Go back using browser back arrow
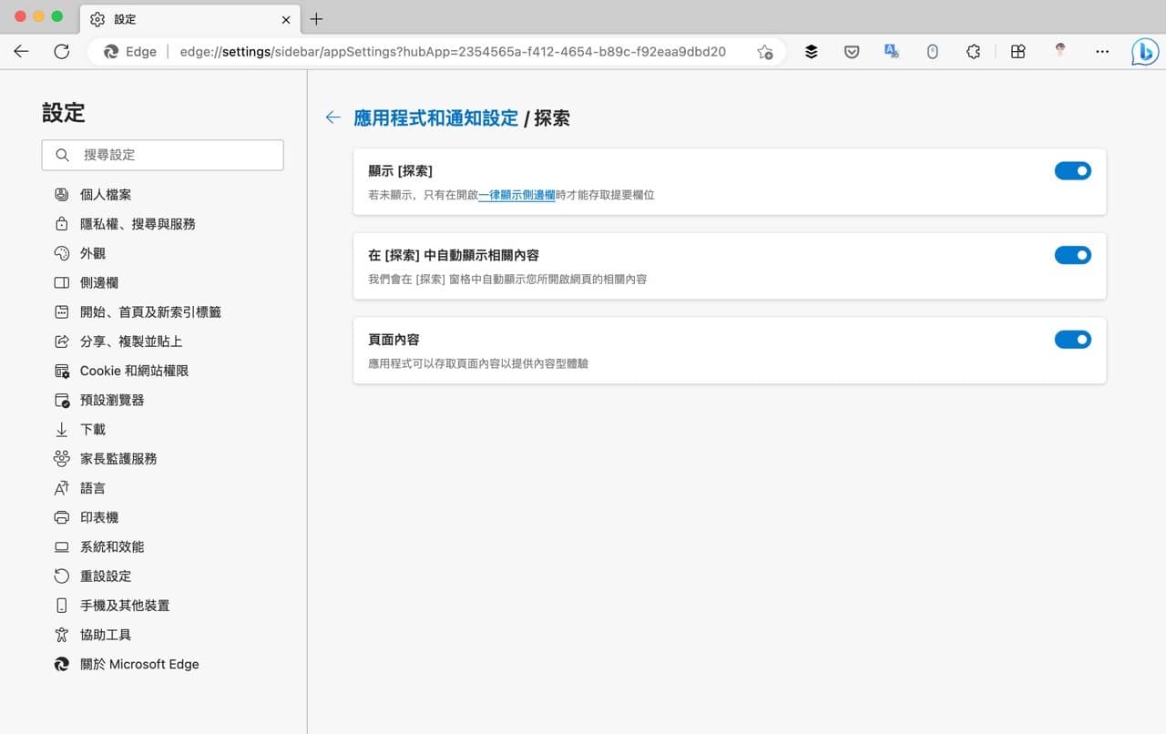The height and width of the screenshot is (734, 1166). pyautogui.click(x=22, y=52)
